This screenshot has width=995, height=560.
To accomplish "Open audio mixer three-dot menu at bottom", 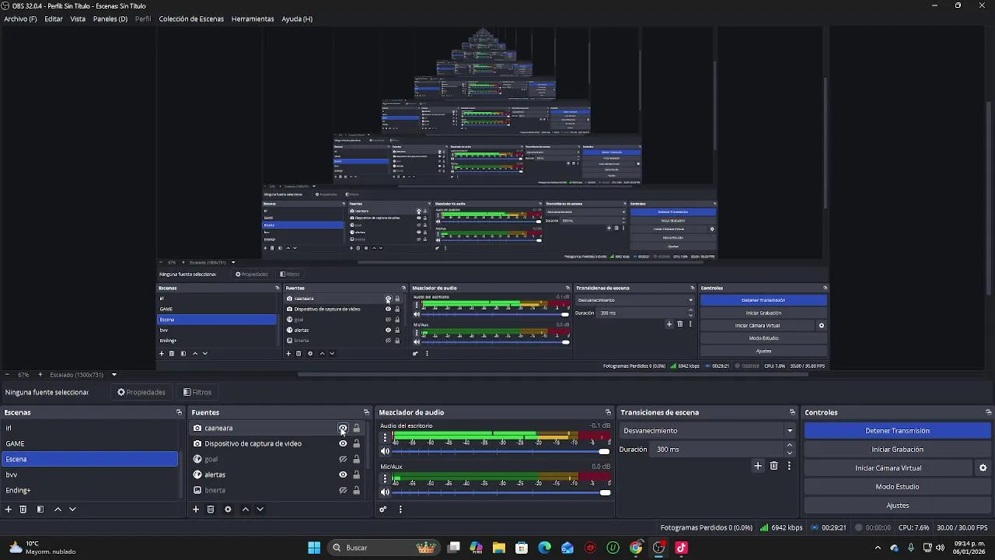I will coord(400,509).
